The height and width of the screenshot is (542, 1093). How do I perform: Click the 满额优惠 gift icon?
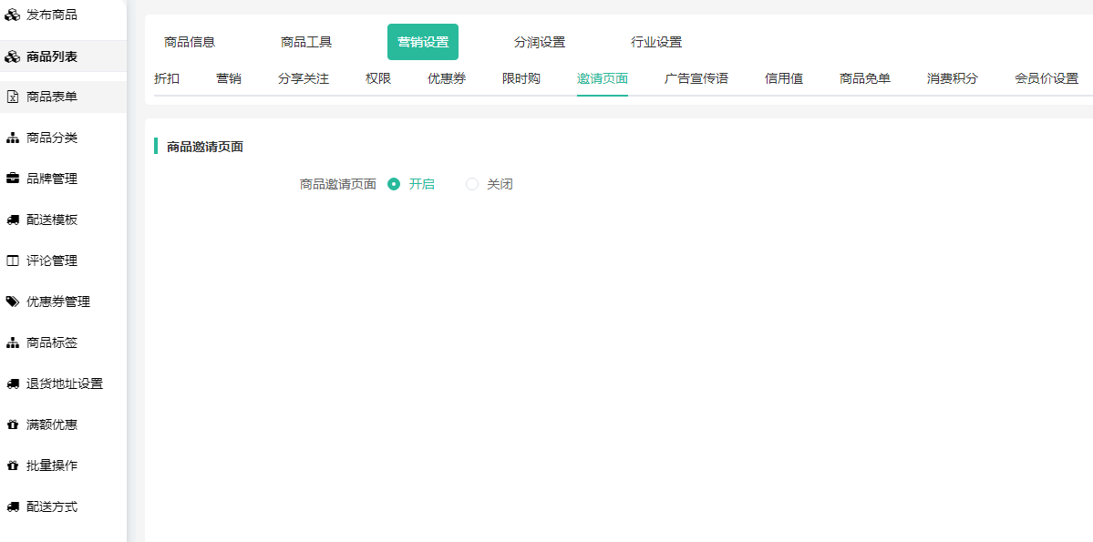click(13, 425)
